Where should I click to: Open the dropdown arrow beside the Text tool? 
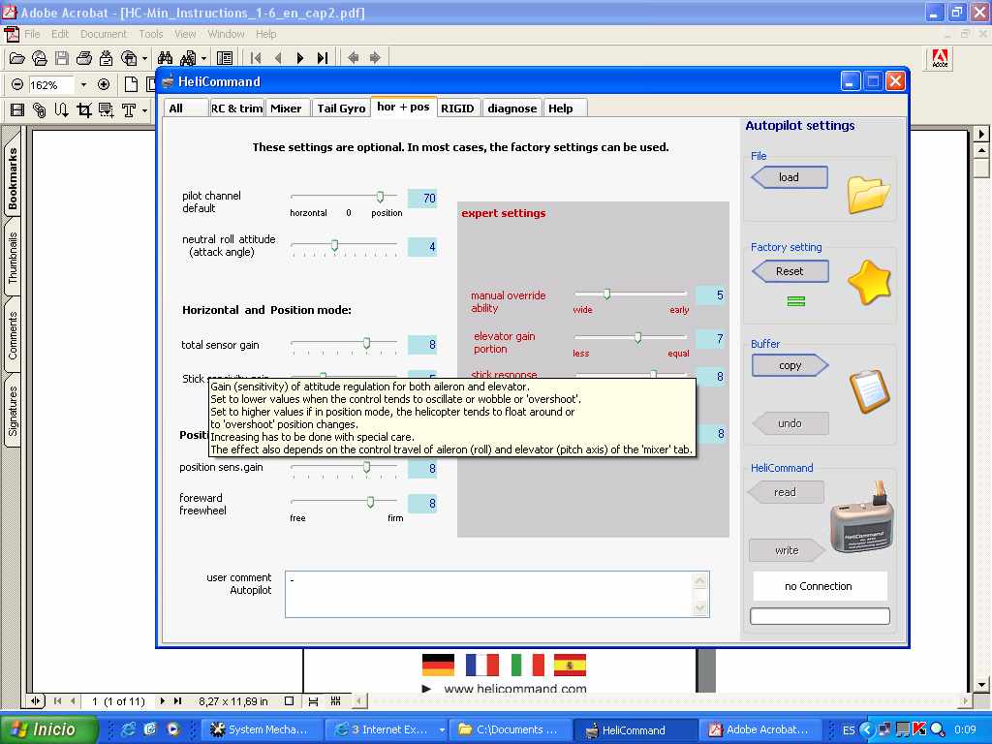pos(145,110)
